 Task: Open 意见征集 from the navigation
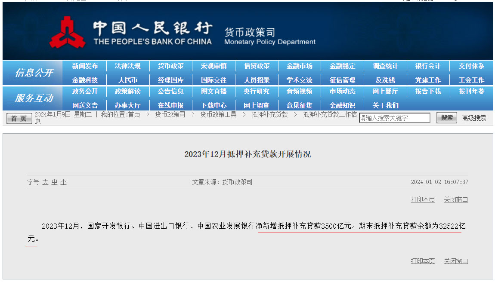pyautogui.click(x=300, y=105)
